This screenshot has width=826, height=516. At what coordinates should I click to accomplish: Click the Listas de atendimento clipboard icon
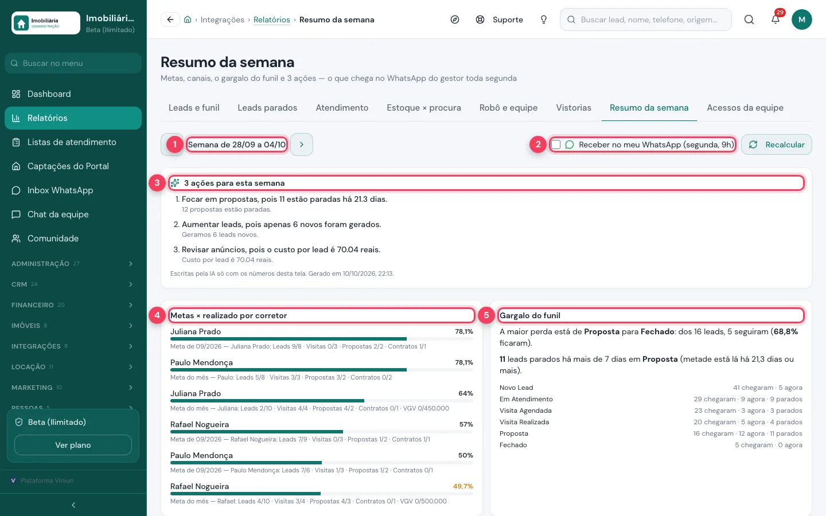coord(16,142)
